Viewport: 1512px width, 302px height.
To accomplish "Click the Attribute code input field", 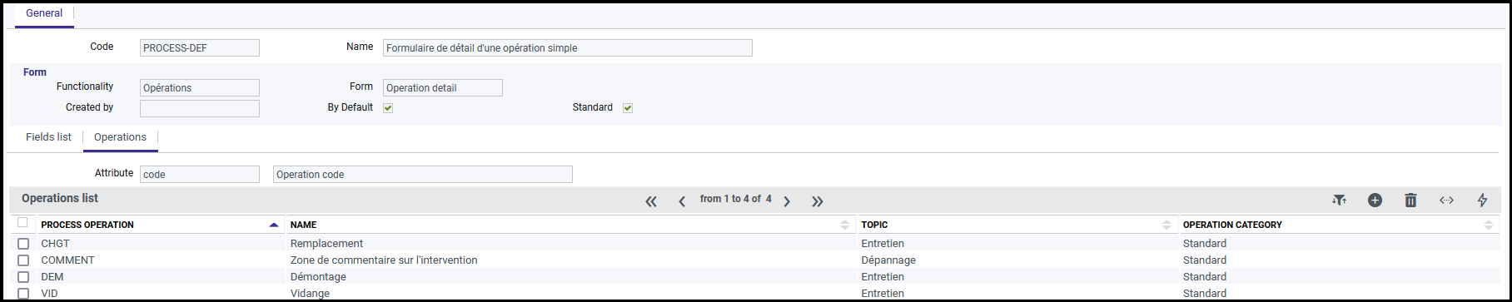I will [200, 175].
